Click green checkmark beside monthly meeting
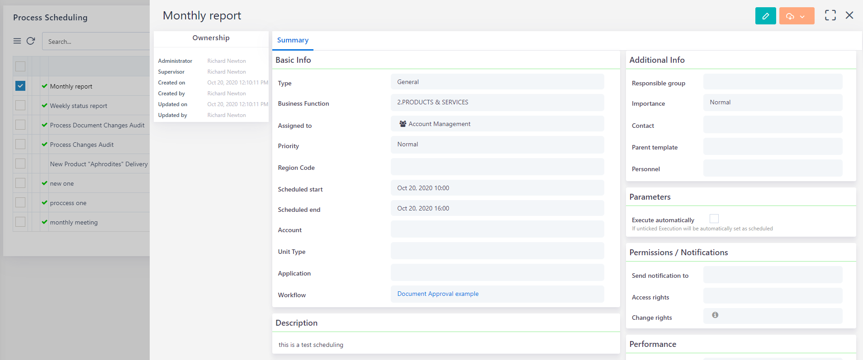 tap(44, 222)
